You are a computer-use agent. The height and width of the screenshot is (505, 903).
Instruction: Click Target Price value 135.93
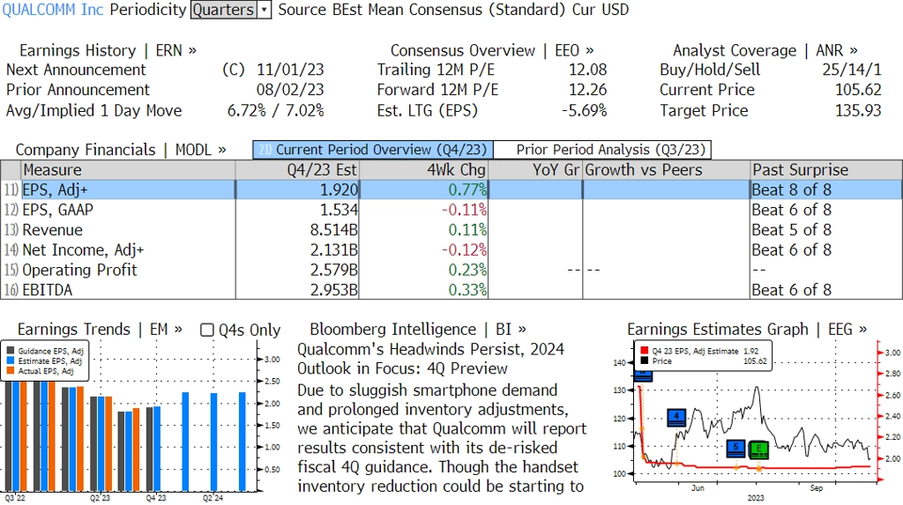858,110
